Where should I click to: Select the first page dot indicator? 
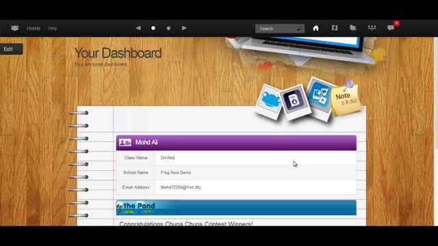coord(153,28)
